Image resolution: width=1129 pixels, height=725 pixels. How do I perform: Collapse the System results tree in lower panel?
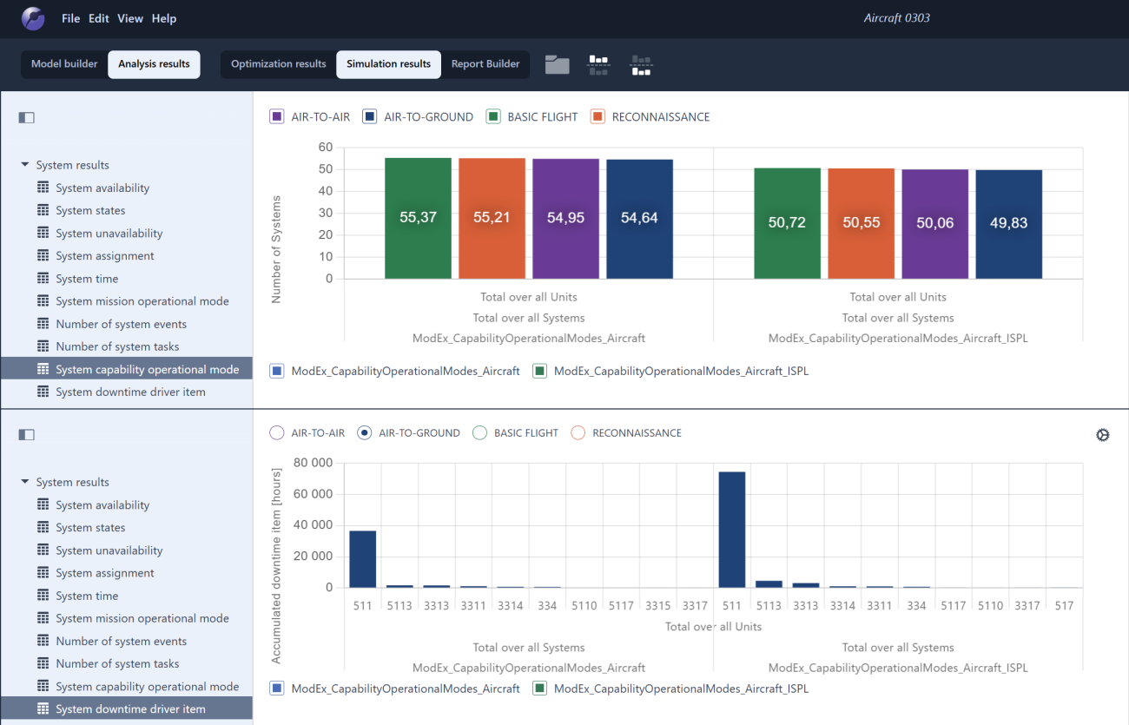pyautogui.click(x=25, y=482)
